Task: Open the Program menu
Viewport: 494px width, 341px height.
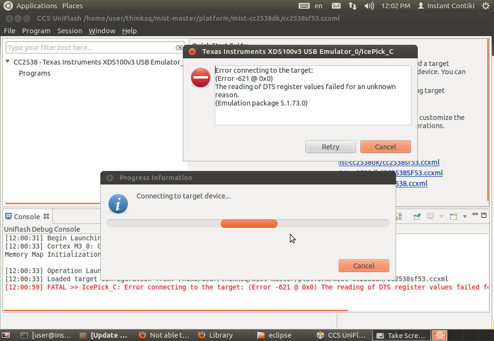Action: 36,31
